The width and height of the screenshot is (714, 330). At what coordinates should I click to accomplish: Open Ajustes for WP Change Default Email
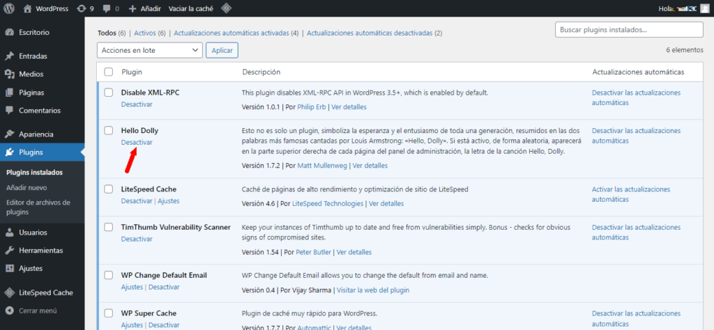click(x=132, y=288)
